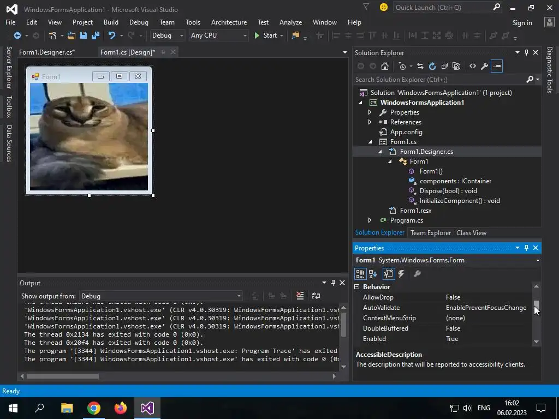Screen dimensions: 559x419
Task: Toggle Properties view button in Properties window
Action: (388, 274)
